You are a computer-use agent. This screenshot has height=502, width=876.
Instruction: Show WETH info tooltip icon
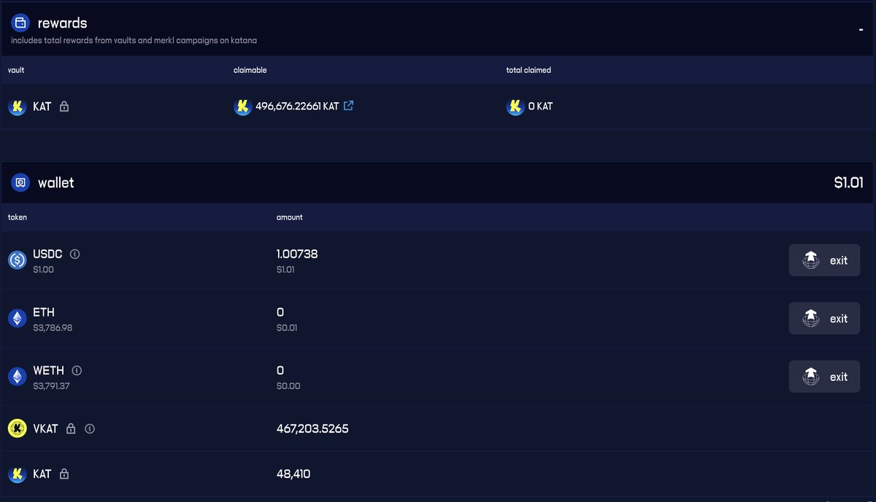coord(77,371)
